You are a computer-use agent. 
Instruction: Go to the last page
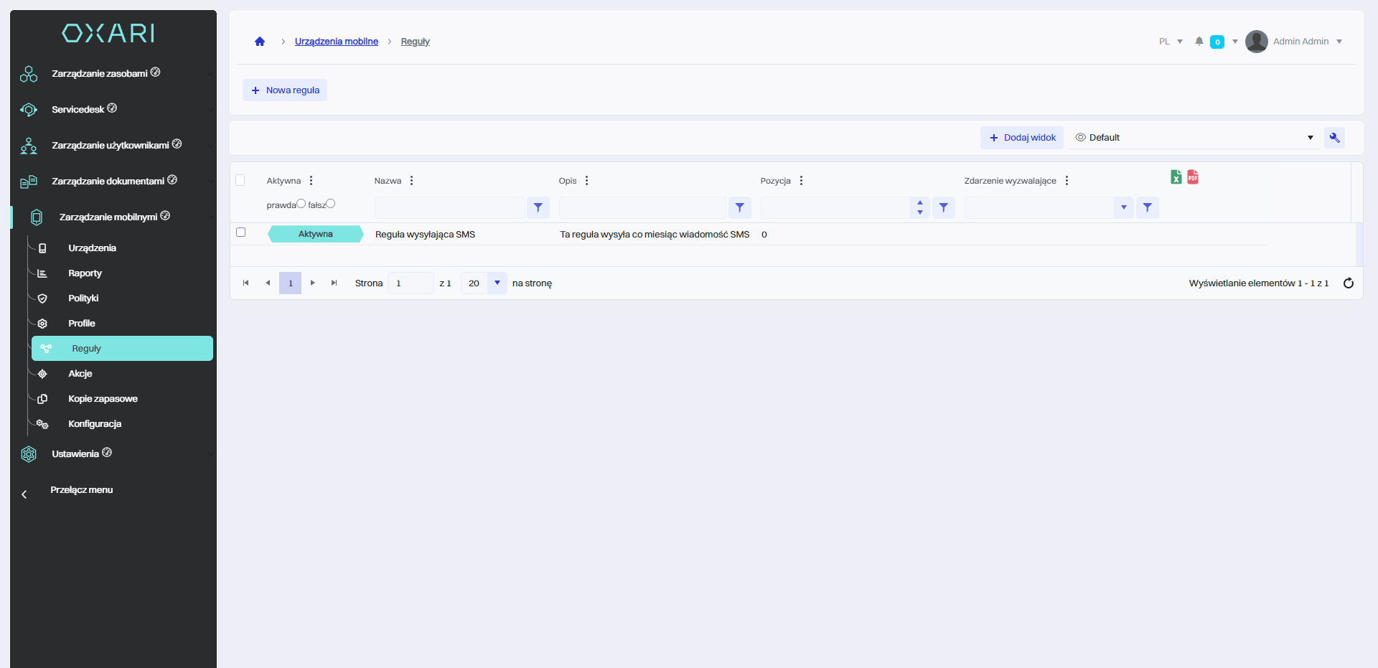point(334,283)
